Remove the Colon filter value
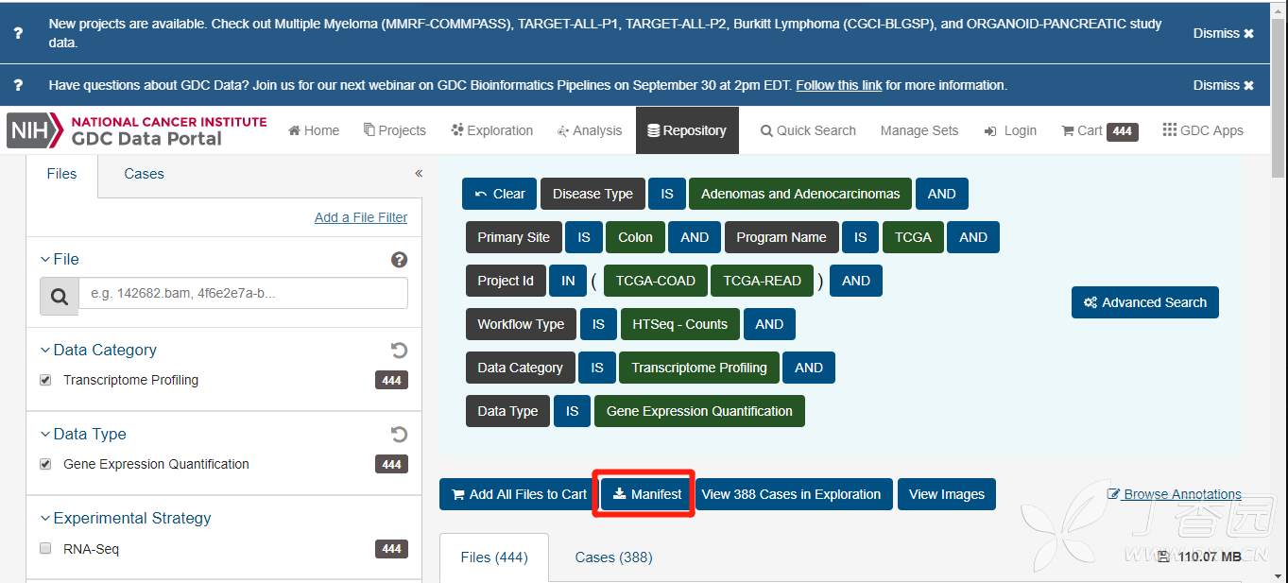 [635, 237]
